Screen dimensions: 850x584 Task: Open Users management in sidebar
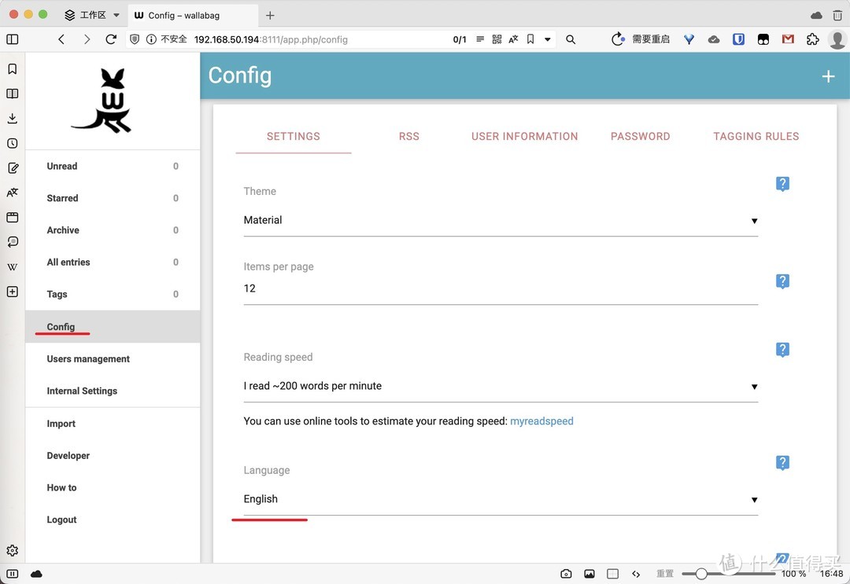(88, 359)
